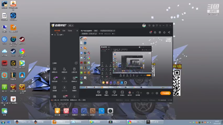This screenshot has width=223, height=125.
Task: Launch the WPS icon in the desktop dock
Action: tap(66, 112)
